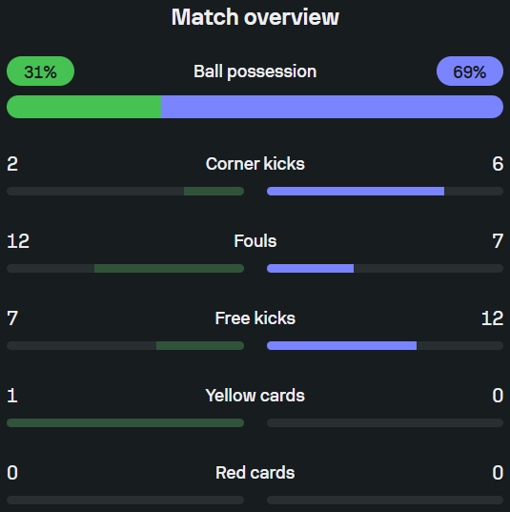Click the purple segment of possession bar
This screenshot has width=510, height=512.
(332, 107)
